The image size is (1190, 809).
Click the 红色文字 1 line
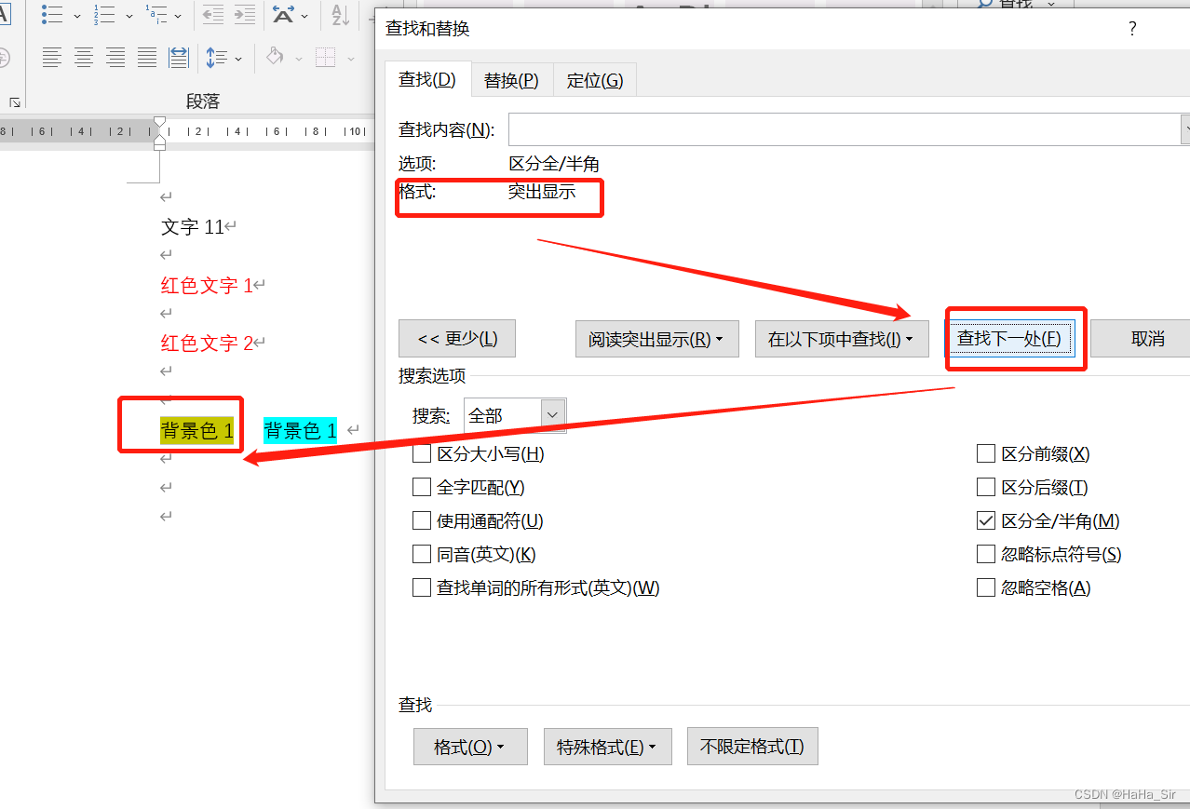(207, 286)
